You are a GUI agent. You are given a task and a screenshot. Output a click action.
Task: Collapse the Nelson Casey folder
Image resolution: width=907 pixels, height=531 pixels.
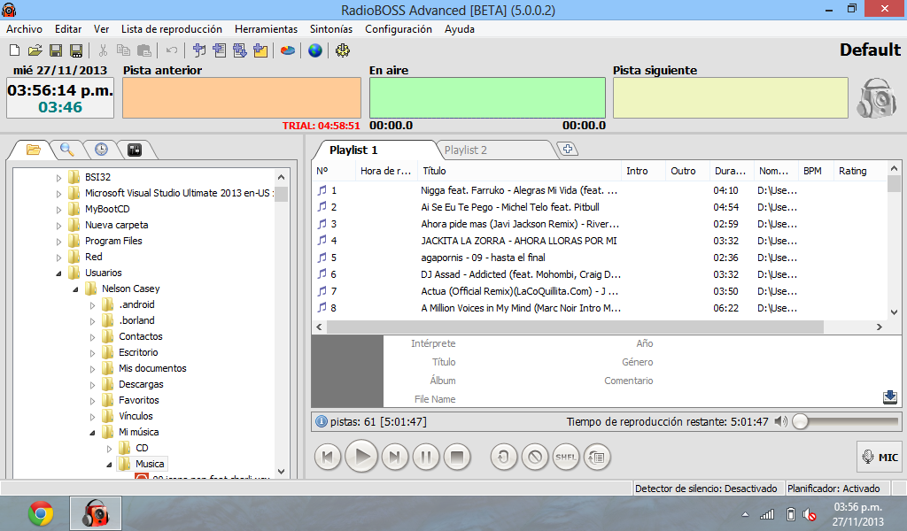[75, 289]
